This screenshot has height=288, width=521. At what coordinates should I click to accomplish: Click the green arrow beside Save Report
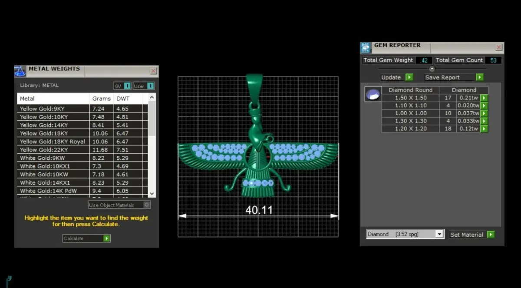(x=479, y=77)
